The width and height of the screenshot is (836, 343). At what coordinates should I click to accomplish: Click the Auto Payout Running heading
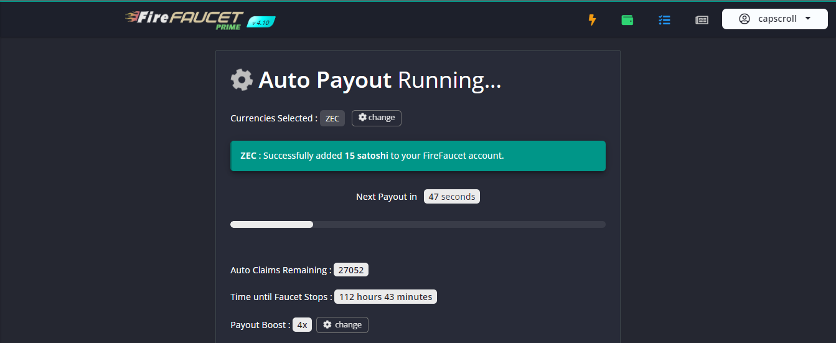[x=380, y=80]
